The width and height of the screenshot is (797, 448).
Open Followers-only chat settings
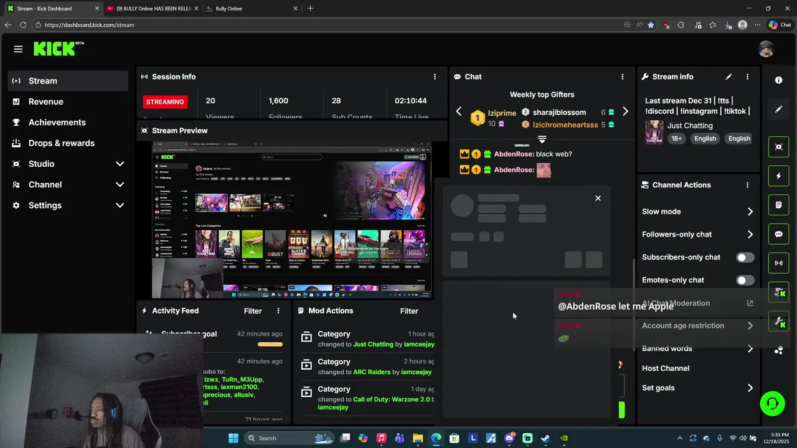pos(698,235)
